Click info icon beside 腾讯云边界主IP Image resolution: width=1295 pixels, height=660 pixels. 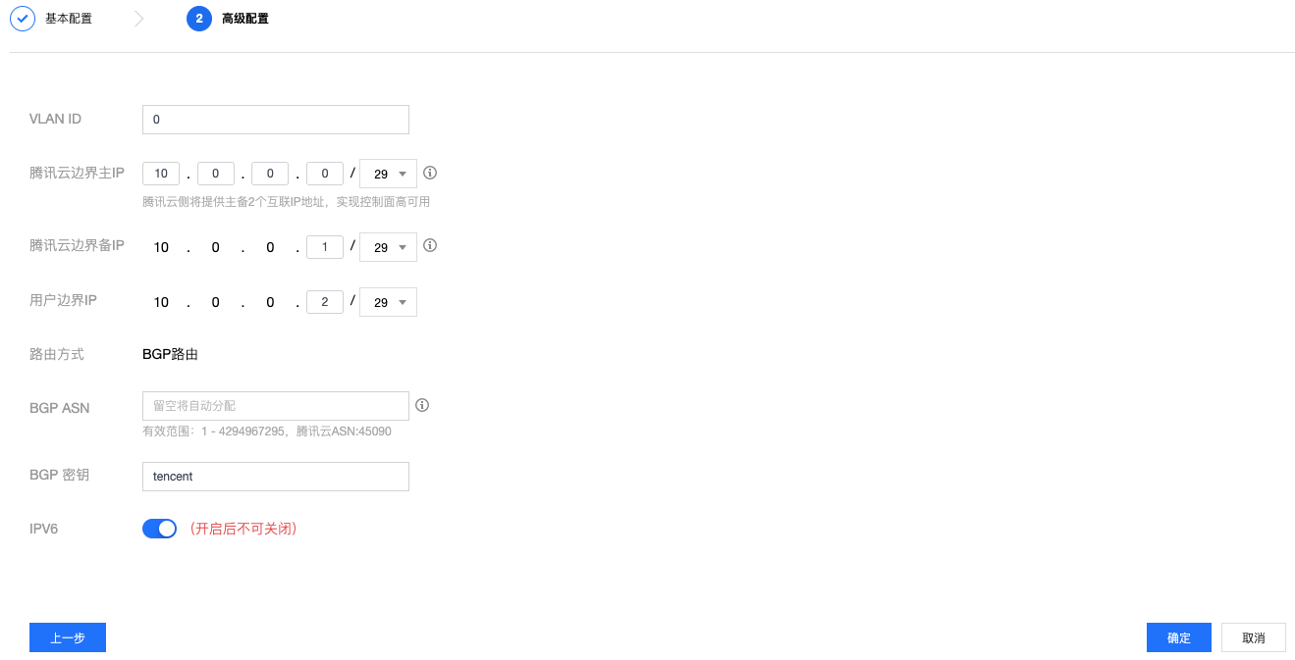click(430, 174)
